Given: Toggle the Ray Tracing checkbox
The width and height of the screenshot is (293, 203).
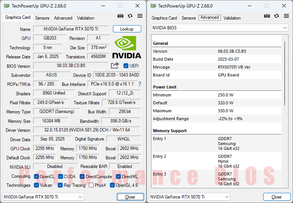Looking at the screenshot, I should tap(60, 185).
